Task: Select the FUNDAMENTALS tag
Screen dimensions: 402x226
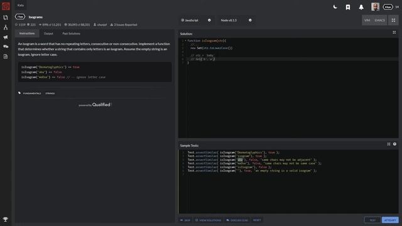Action: pyautogui.click(x=32, y=94)
